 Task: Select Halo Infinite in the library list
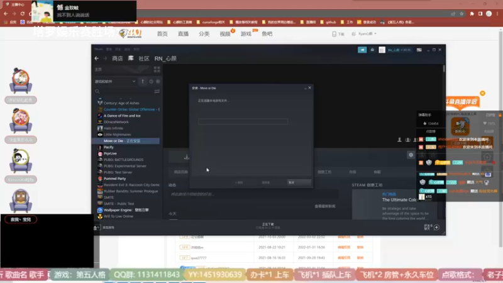point(128,128)
